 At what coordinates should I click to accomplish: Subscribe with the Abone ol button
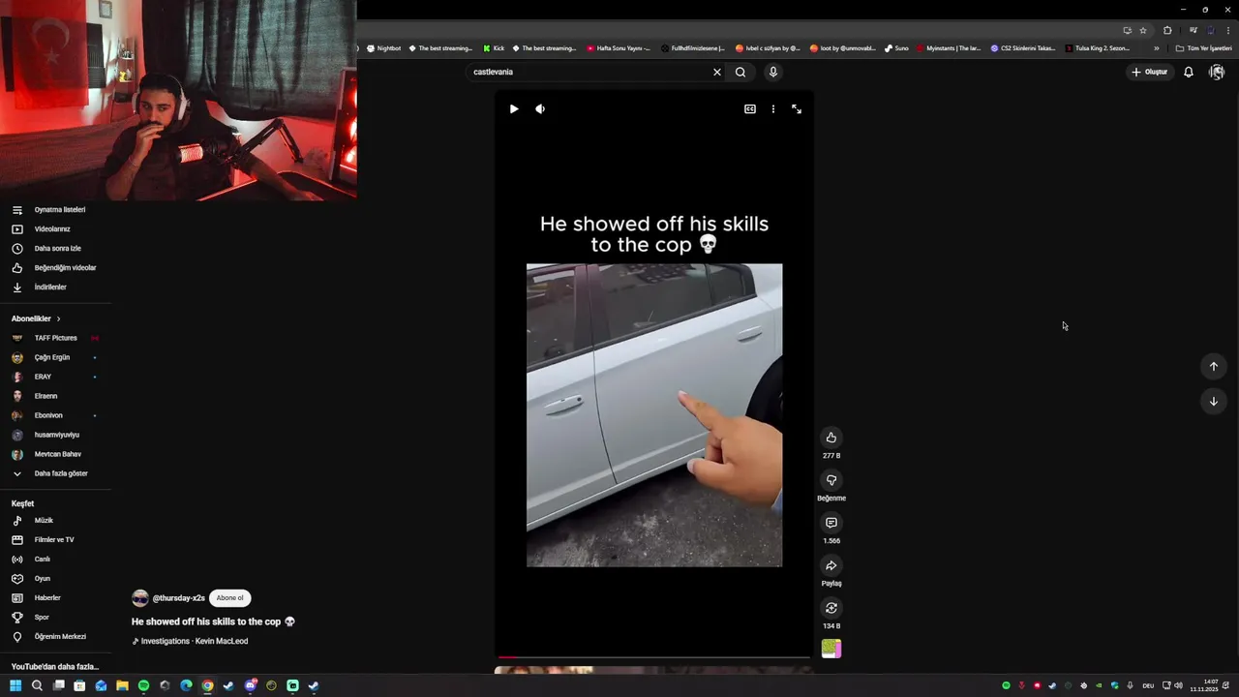coord(229,598)
